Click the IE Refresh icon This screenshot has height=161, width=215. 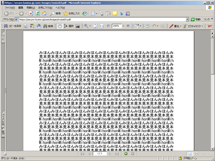[37, 13]
